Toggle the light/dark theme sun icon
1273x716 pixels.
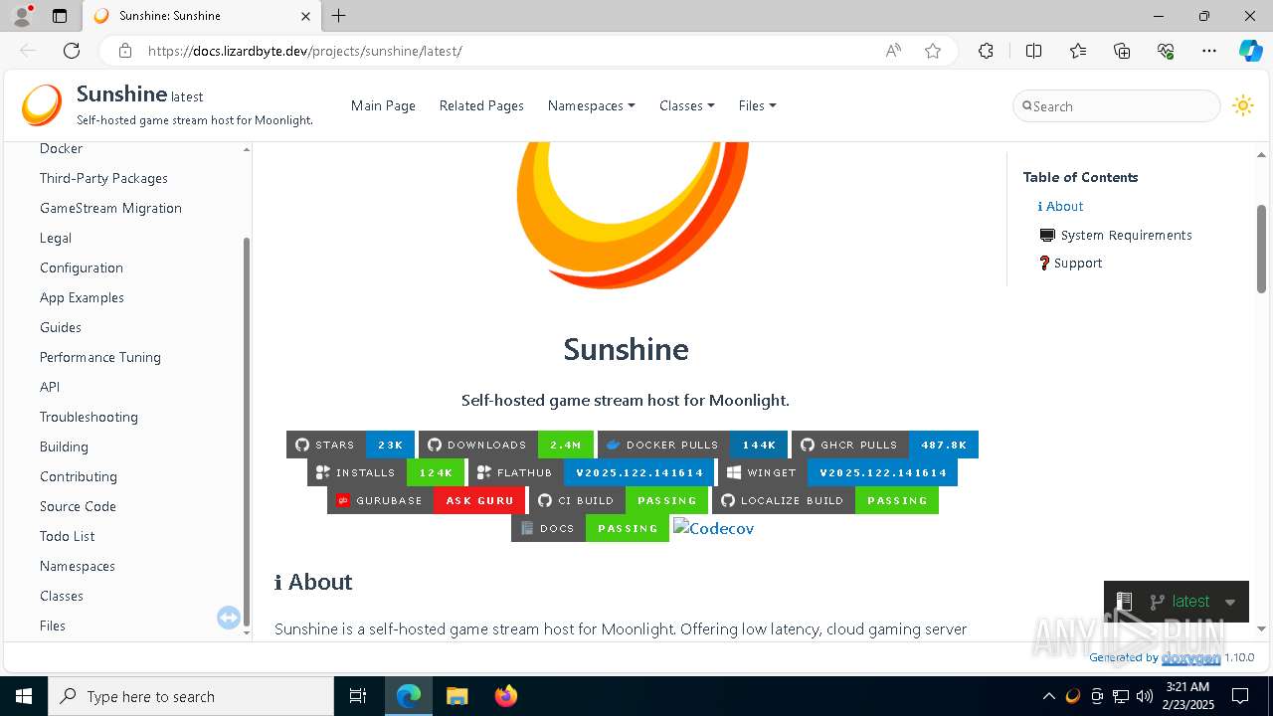click(1242, 105)
